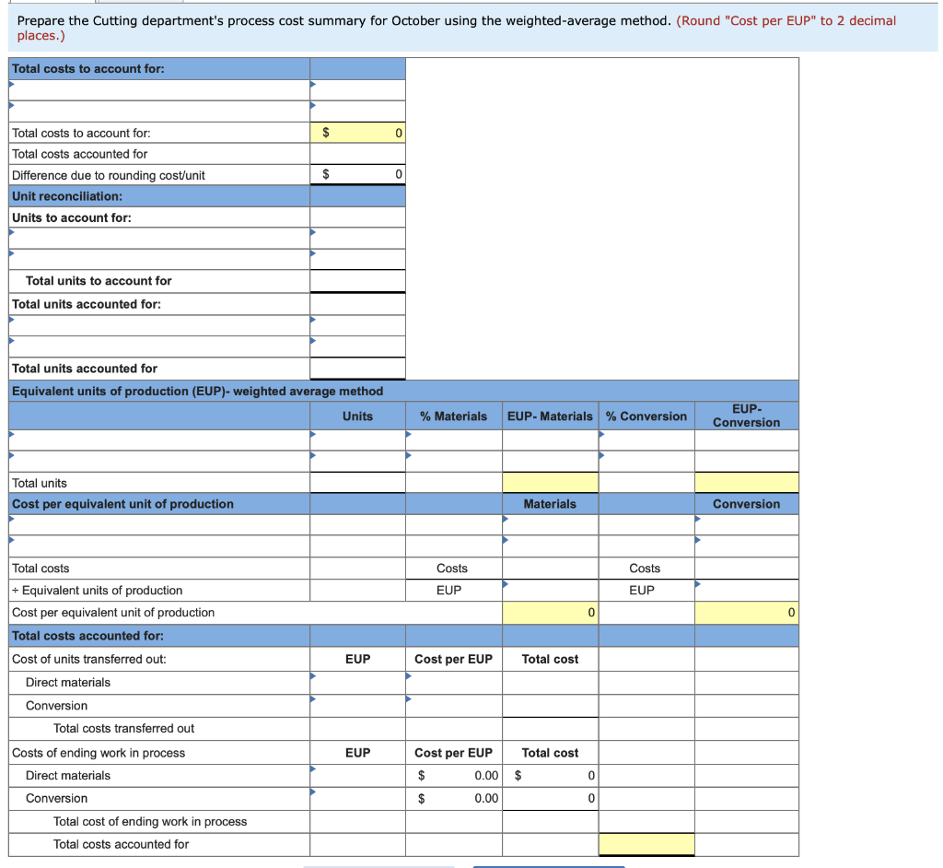943x868 pixels.
Task: Click the yellow EUP-Materials total cell
Action: point(549,482)
